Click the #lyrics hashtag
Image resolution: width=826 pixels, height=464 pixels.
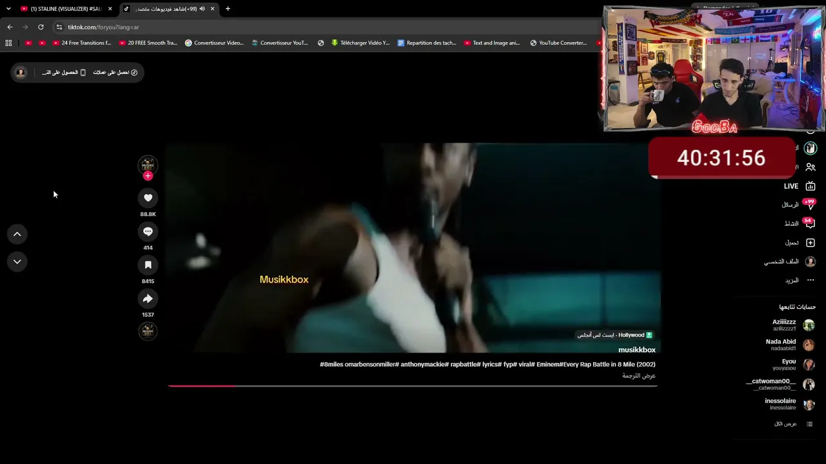click(x=491, y=365)
